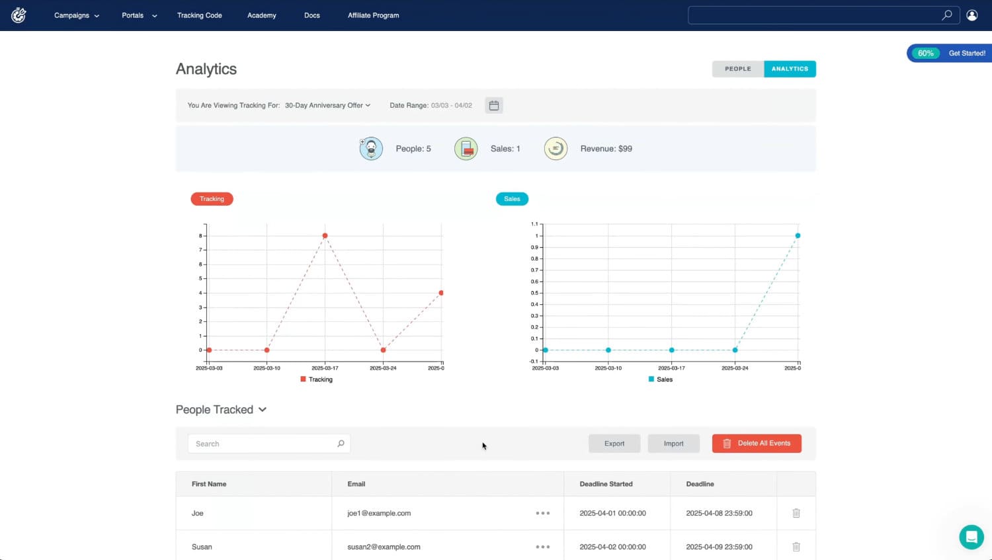Delete Joe's row with trash icon
This screenshot has width=992, height=560.
[x=796, y=513]
